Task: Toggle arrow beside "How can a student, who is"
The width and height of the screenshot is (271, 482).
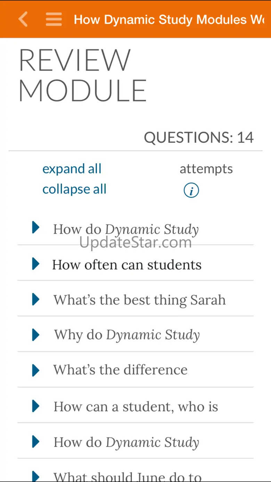Action: 35,406
